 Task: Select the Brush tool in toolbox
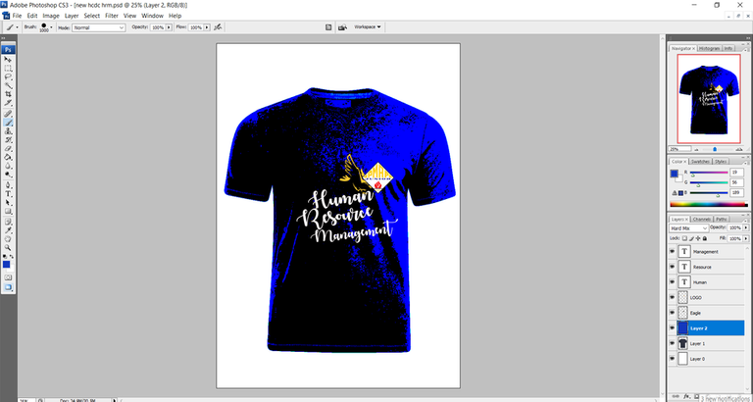click(x=8, y=123)
